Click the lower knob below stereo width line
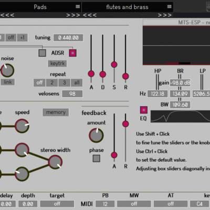Viewport: 210px width, 210px height. [22, 174]
